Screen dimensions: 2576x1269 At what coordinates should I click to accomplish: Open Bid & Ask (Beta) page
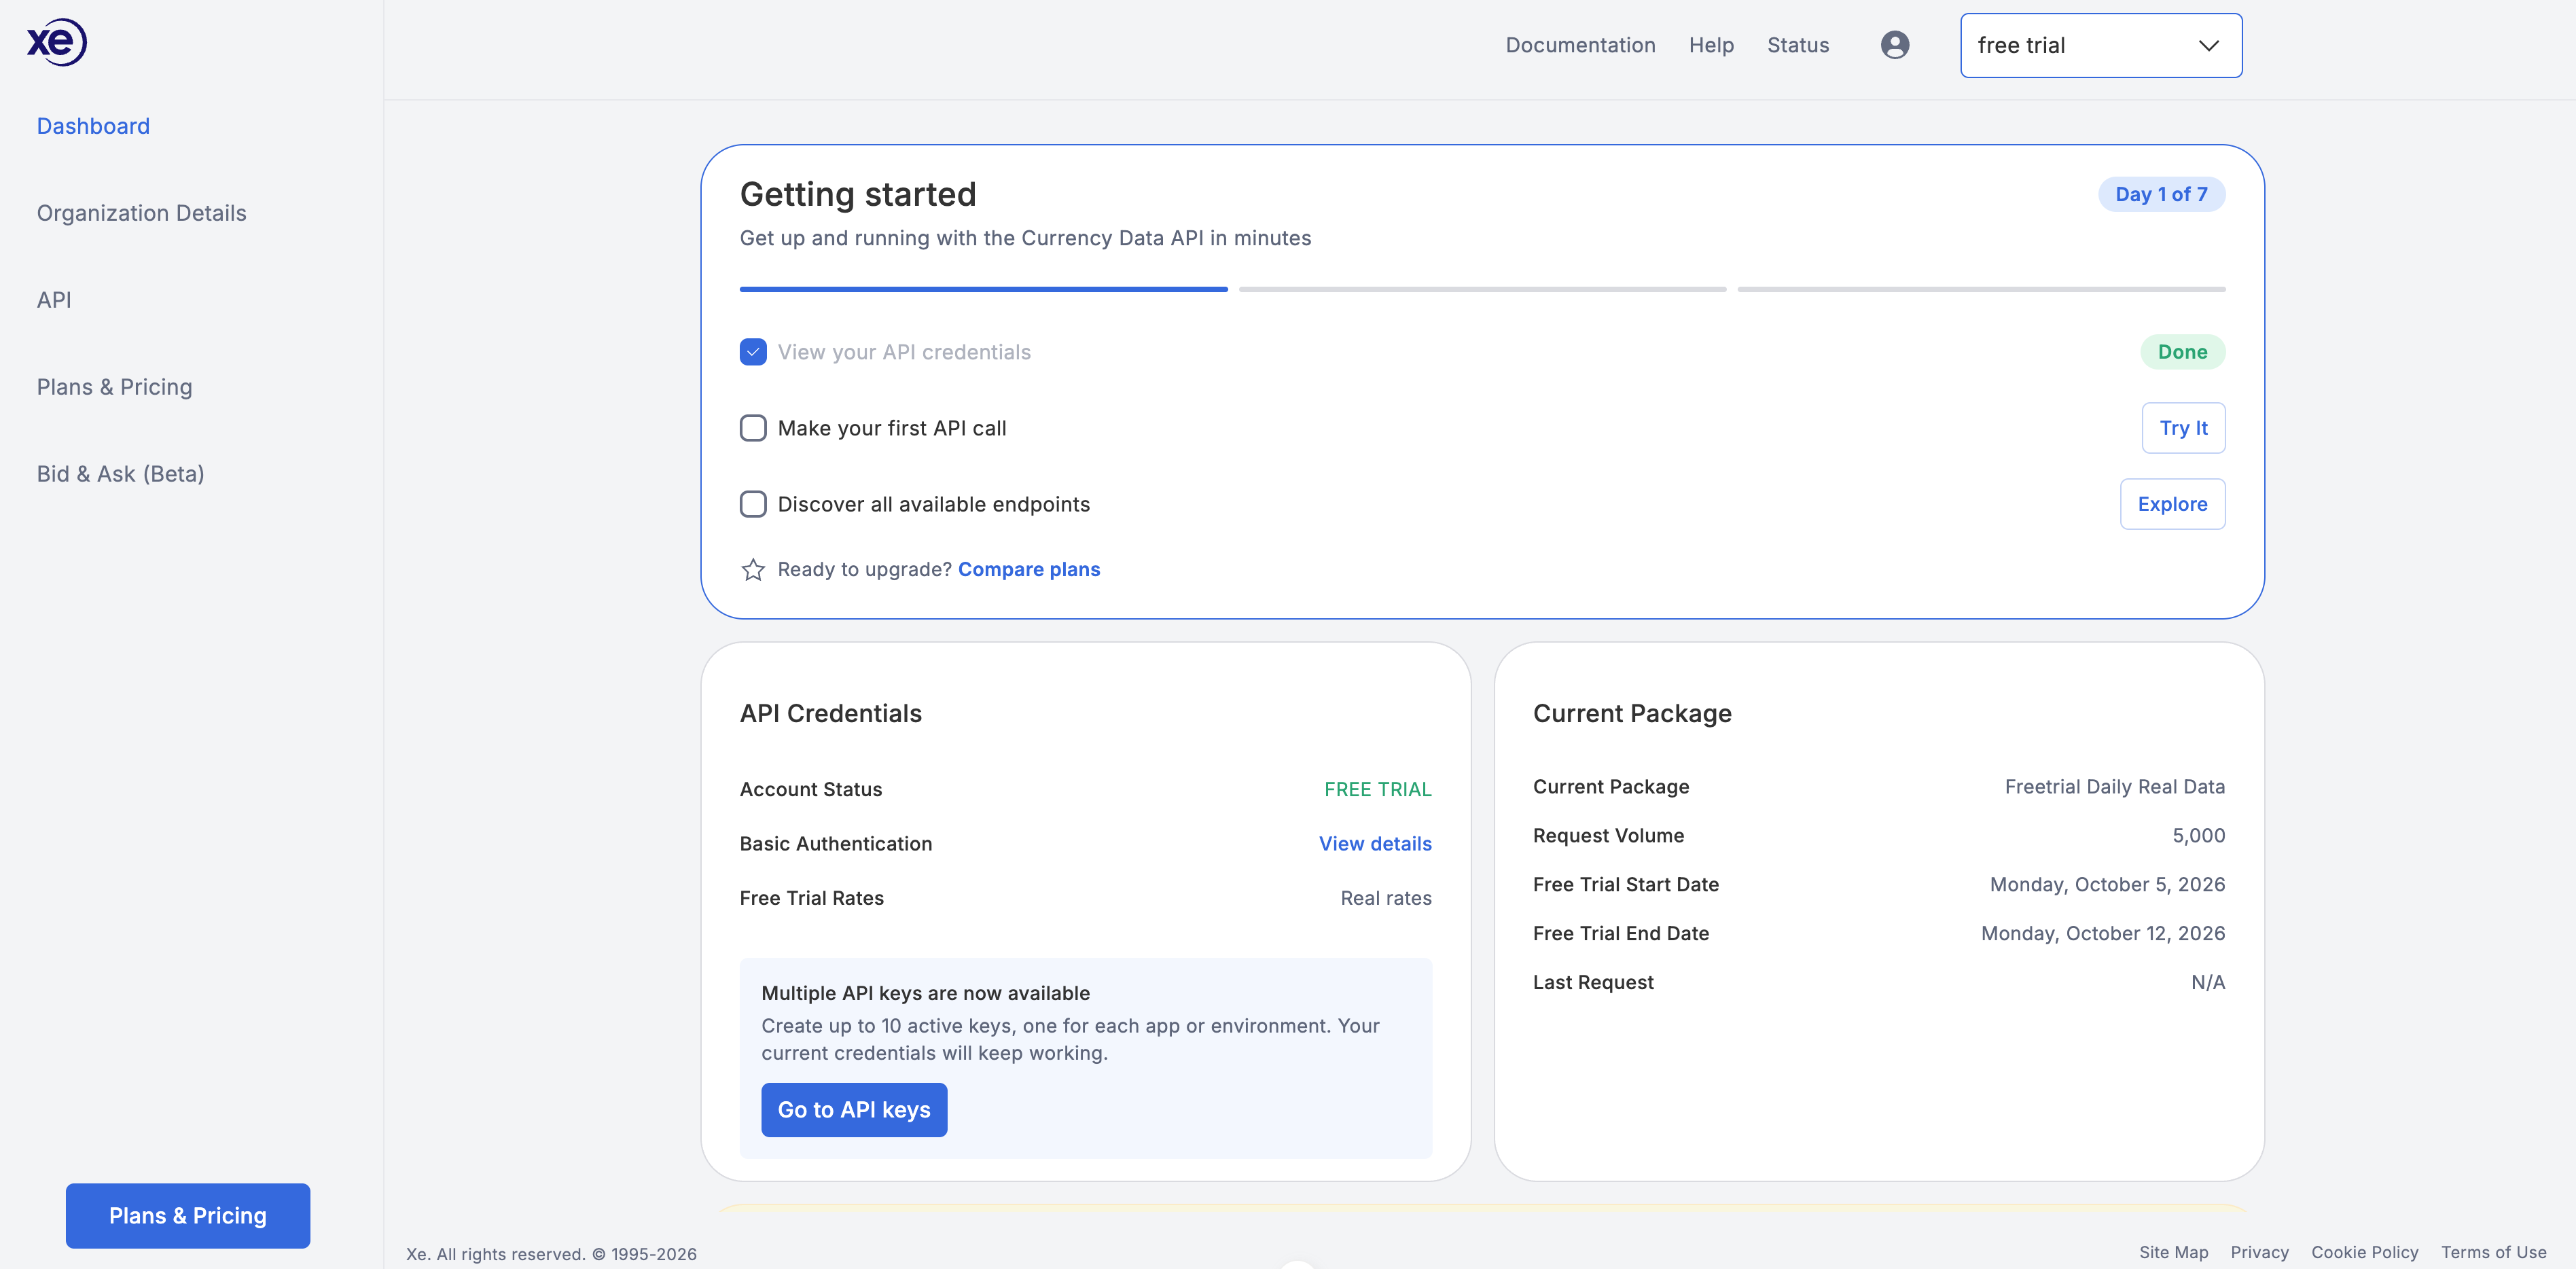[120, 474]
